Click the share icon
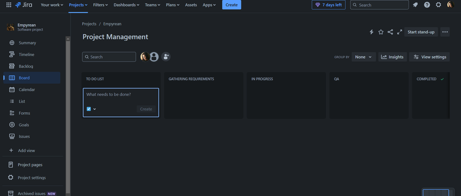The image size is (461, 196). point(390,32)
